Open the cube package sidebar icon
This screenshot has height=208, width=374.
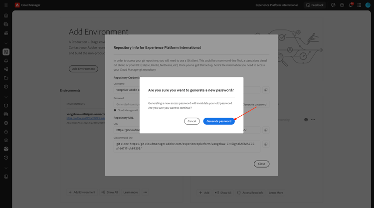(x=6, y=149)
